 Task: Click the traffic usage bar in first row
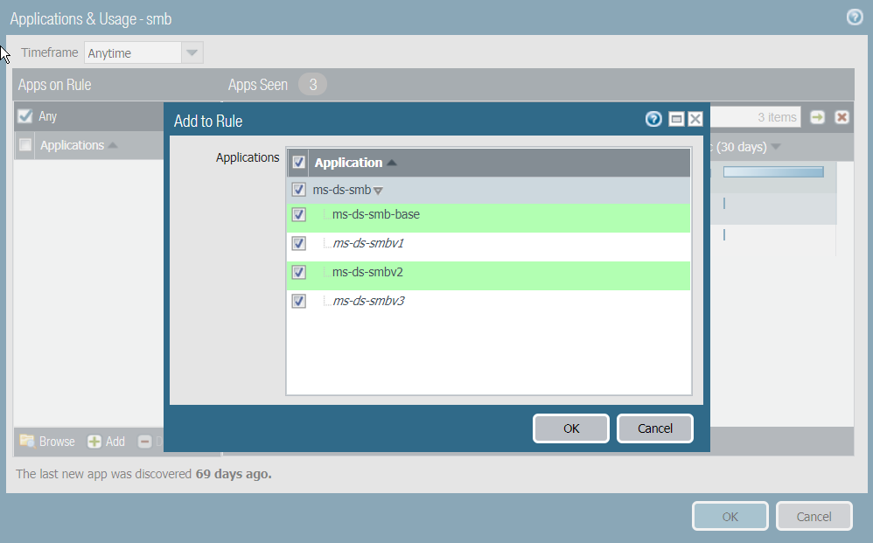pyautogui.click(x=773, y=172)
